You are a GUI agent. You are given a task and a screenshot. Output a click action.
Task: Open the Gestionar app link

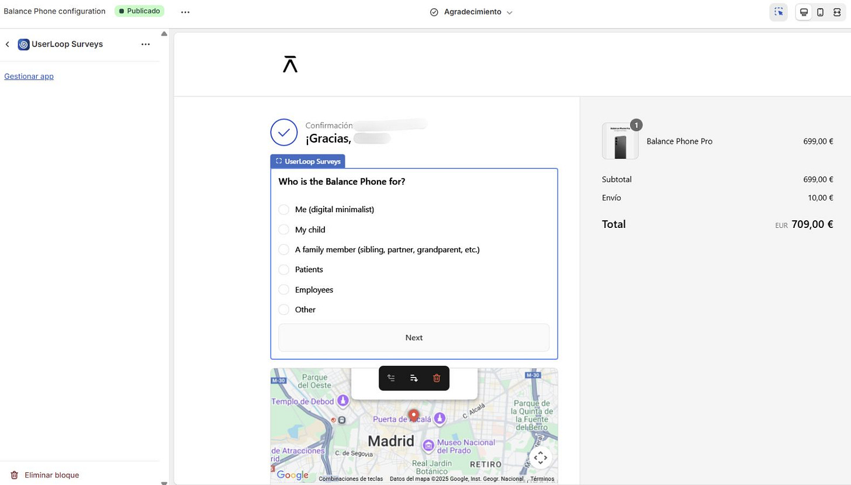click(29, 76)
